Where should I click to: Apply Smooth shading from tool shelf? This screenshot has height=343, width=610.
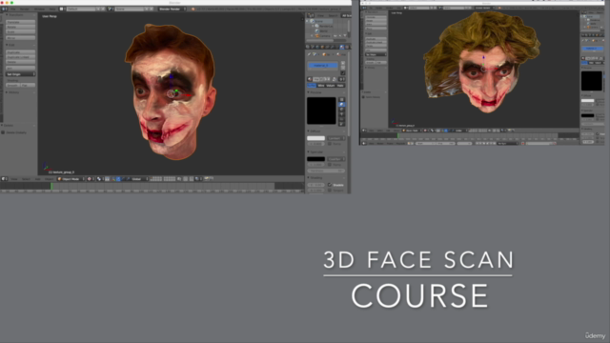(12, 85)
